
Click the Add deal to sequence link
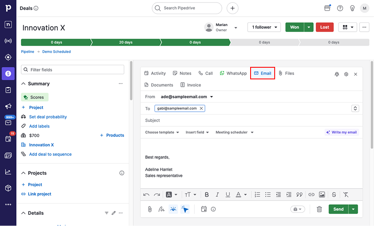coord(50,154)
